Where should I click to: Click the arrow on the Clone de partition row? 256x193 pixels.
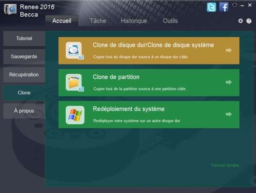[x=229, y=82]
